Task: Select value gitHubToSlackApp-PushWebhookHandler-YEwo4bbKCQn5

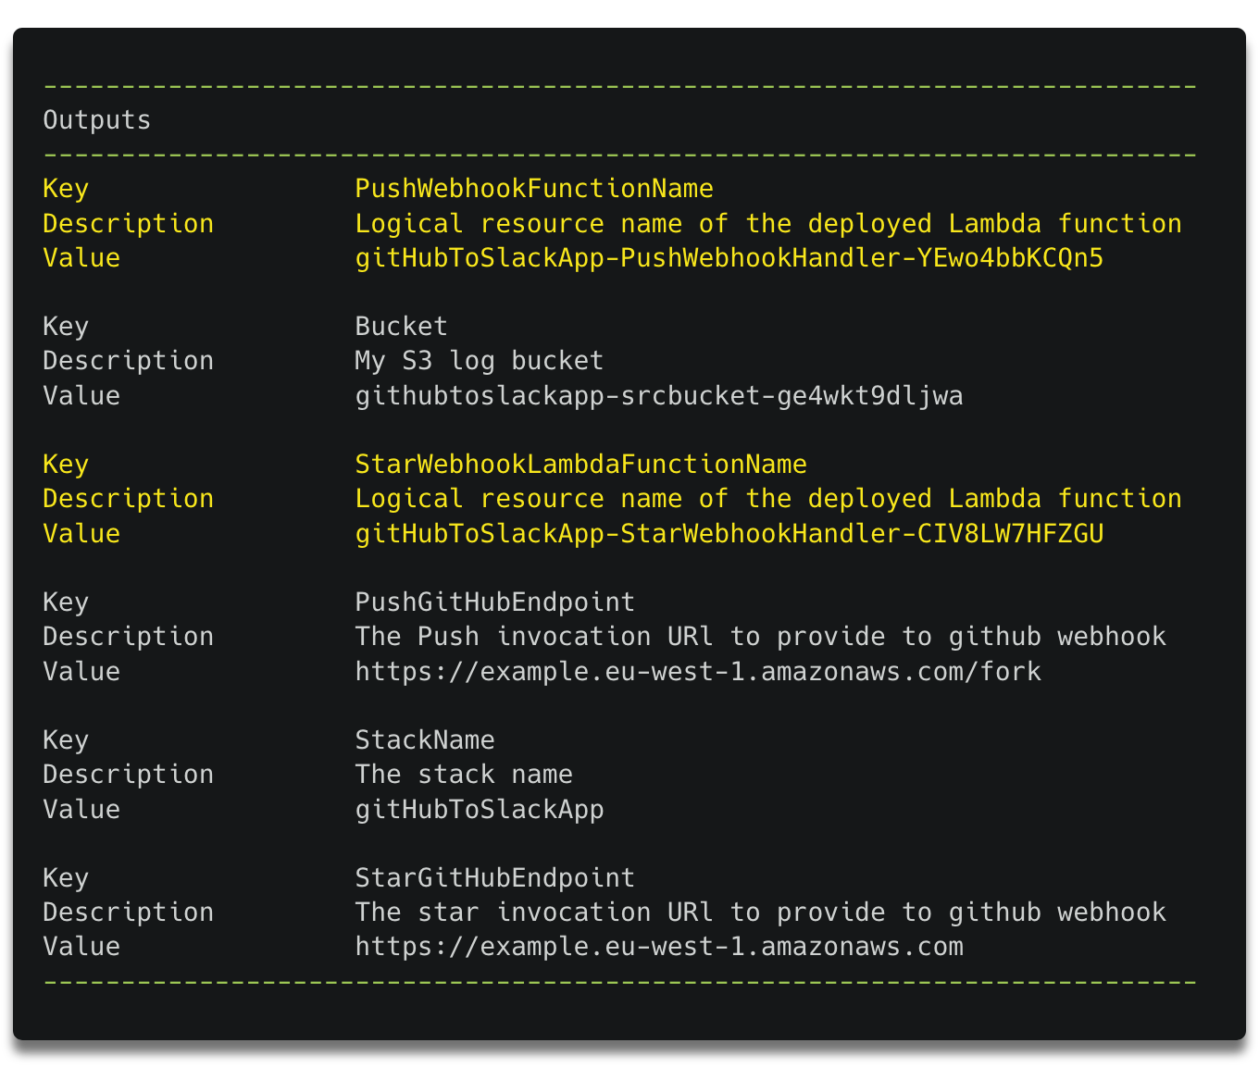Action: 729,258
